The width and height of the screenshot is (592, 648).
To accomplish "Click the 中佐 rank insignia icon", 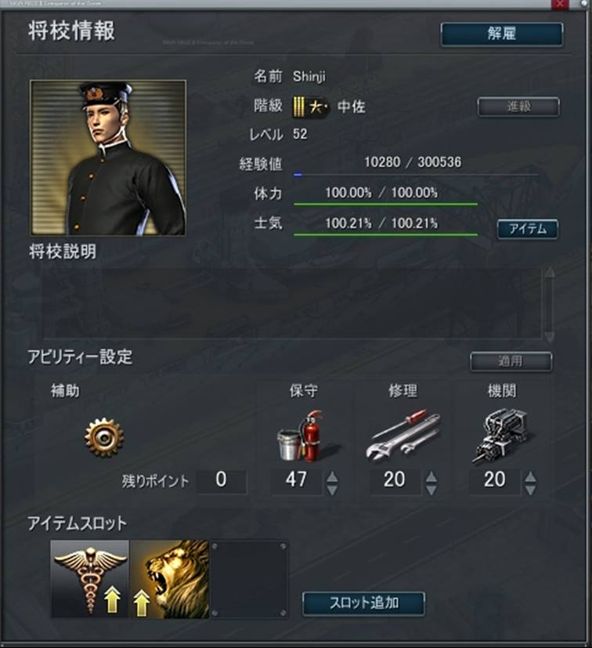I will pos(310,107).
